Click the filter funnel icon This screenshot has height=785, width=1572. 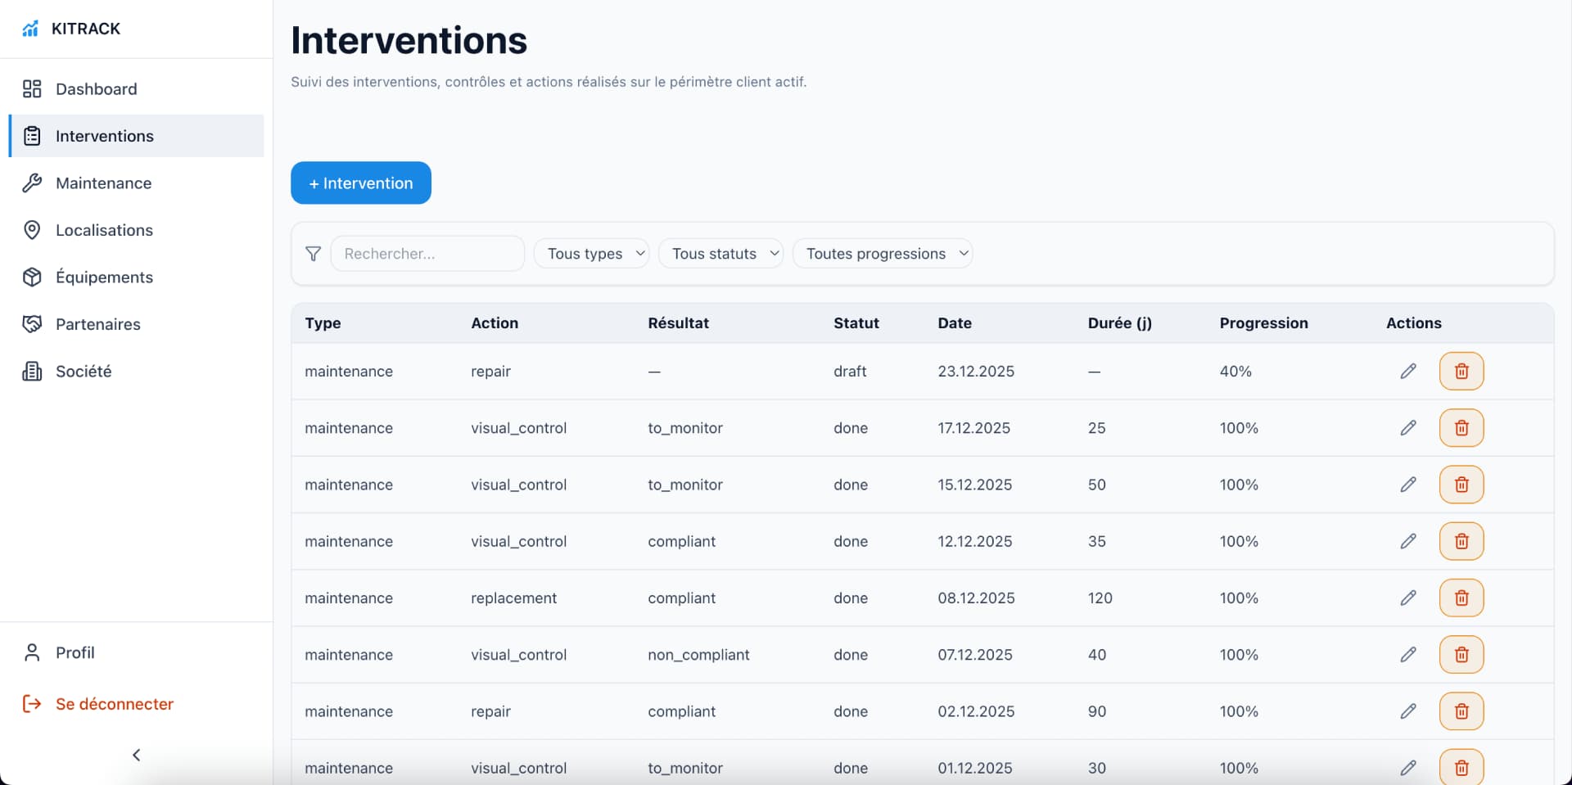click(313, 254)
